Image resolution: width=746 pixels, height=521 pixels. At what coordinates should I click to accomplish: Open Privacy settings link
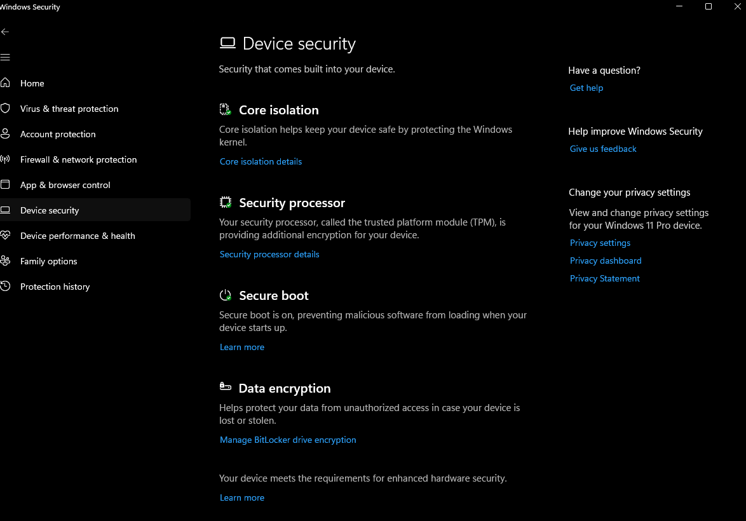click(600, 243)
